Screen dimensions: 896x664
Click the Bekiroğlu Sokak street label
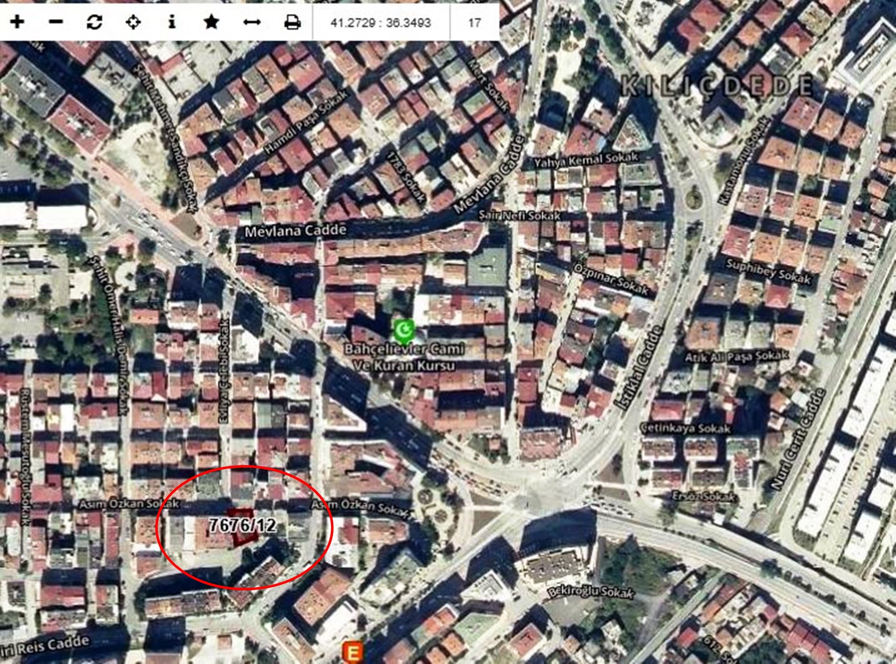pos(591,591)
